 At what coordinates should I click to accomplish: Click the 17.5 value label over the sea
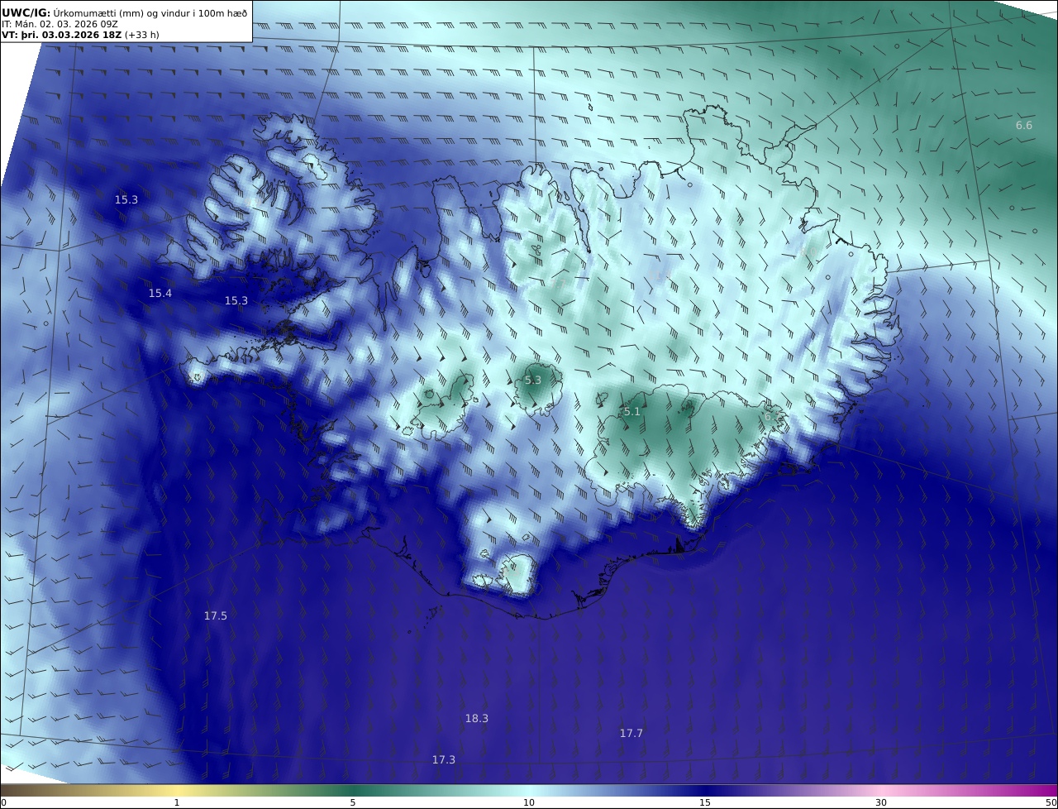[216, 615]
